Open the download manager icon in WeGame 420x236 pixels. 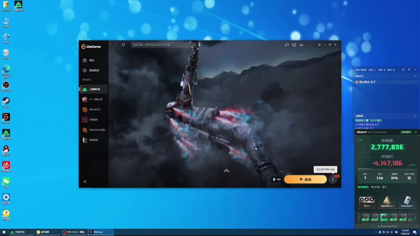pos(301,45)
